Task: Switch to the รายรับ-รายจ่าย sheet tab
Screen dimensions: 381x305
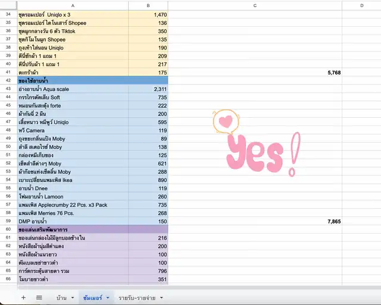Action: (x=136, y=297)
